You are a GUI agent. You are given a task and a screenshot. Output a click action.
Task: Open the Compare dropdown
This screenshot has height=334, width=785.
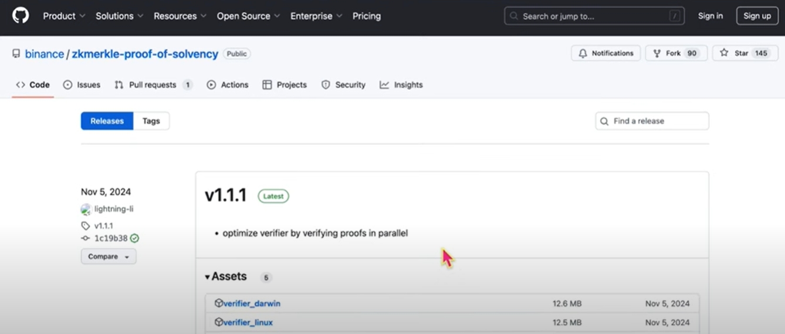tap(109, 257)
